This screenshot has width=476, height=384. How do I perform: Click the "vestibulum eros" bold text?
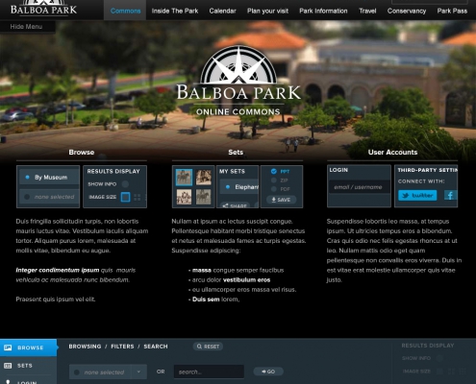click(246, 280)
